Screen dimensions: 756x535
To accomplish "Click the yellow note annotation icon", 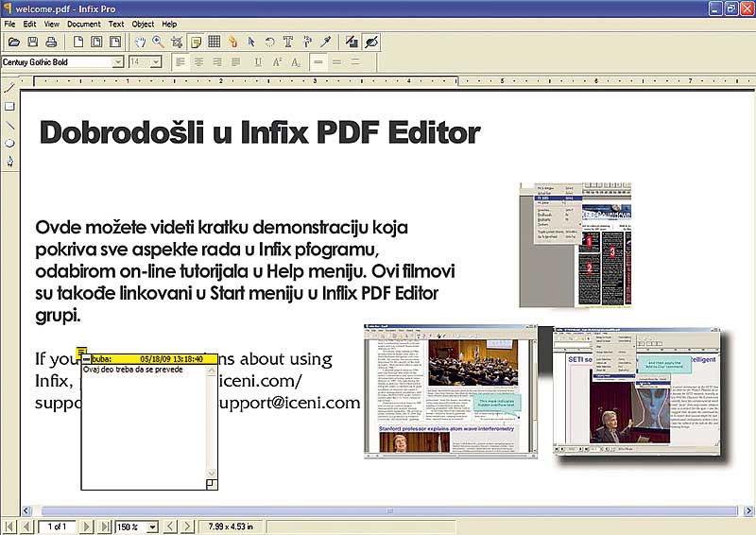I will tap(82, 353).
